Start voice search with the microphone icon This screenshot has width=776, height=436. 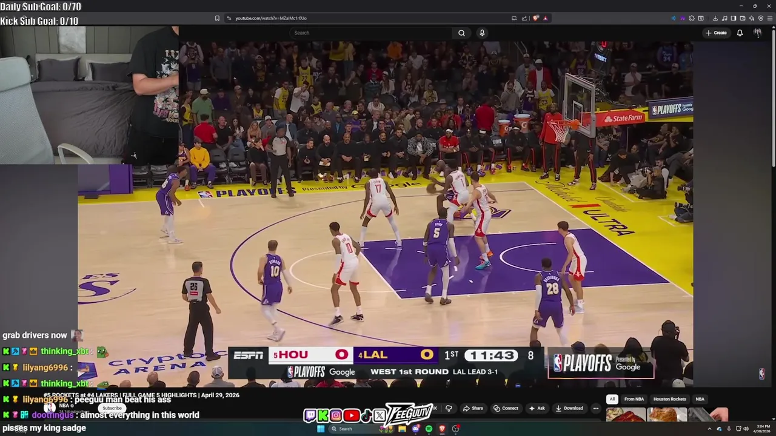coord(482,33)
